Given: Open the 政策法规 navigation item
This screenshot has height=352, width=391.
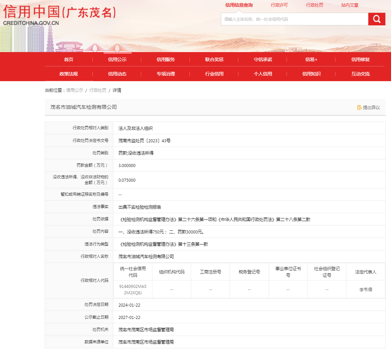Looking at the screenshot, I should click(x=69, y=74).
